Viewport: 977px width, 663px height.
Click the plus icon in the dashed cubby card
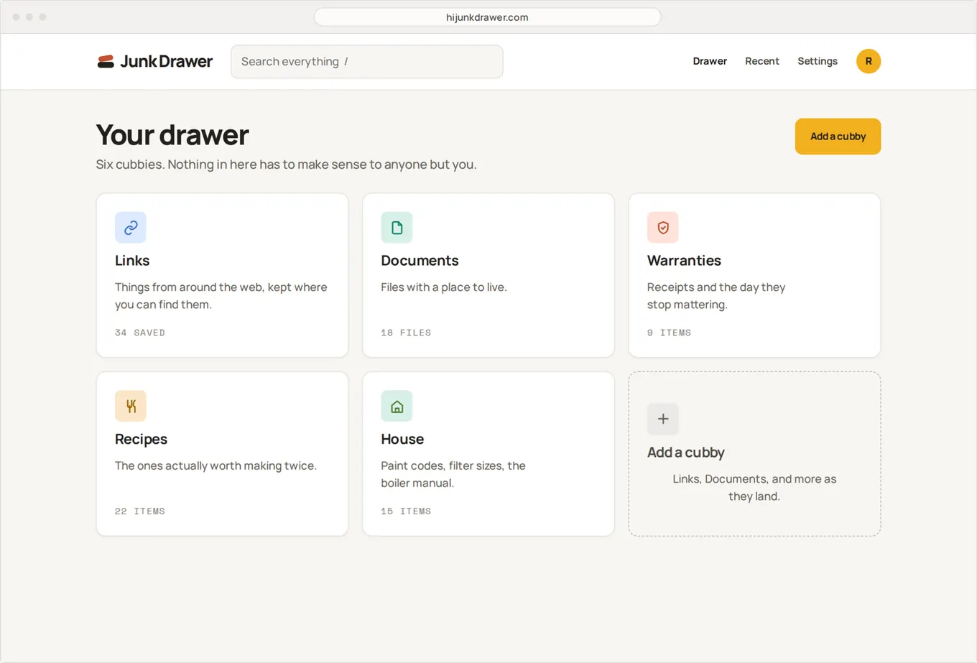click(x=662, y=419)
